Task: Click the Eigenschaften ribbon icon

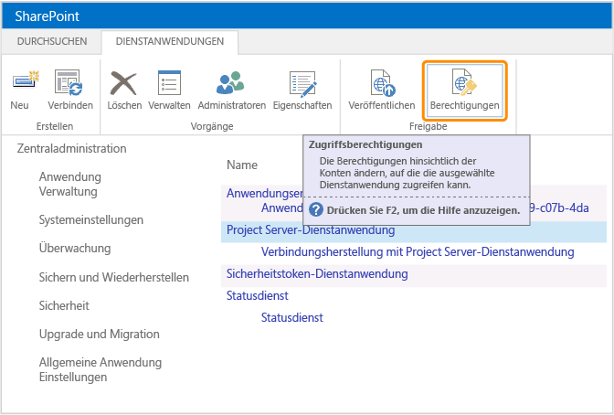Action: click(x=302, y=83)
